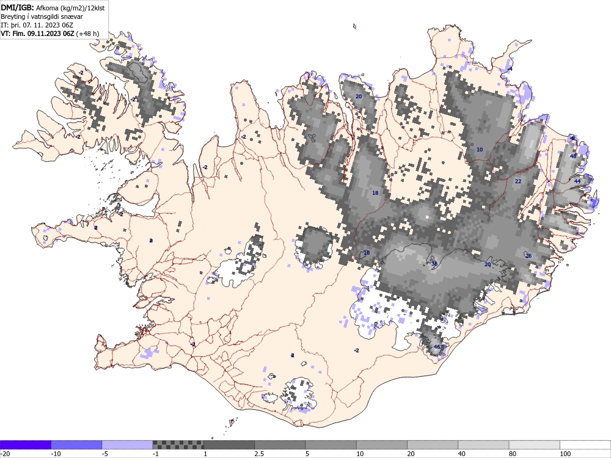Screen dimensions: 611x458
Task: Pick the gray 5 to 10 legend swatch
Action: tap(331, 445)
